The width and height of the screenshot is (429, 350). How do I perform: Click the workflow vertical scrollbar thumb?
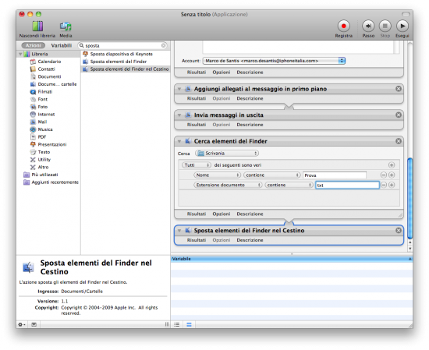[x=409, y=198]
